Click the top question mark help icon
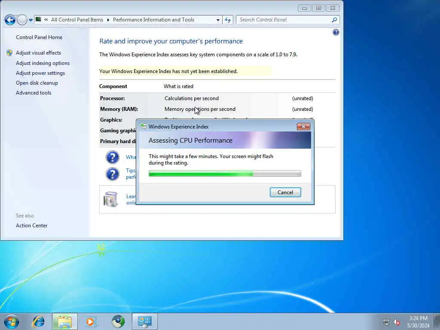 tap(113, 157)
